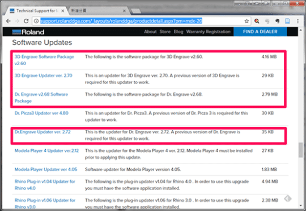Click the blue page extension icon
This screenshot has width=306, height=211.
[x=287, y=21]
